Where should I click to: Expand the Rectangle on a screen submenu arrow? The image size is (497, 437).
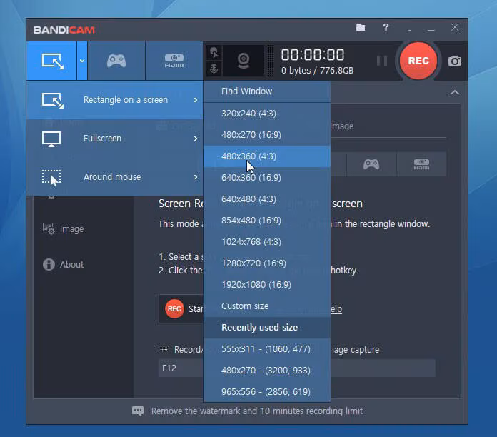point(196,100)
